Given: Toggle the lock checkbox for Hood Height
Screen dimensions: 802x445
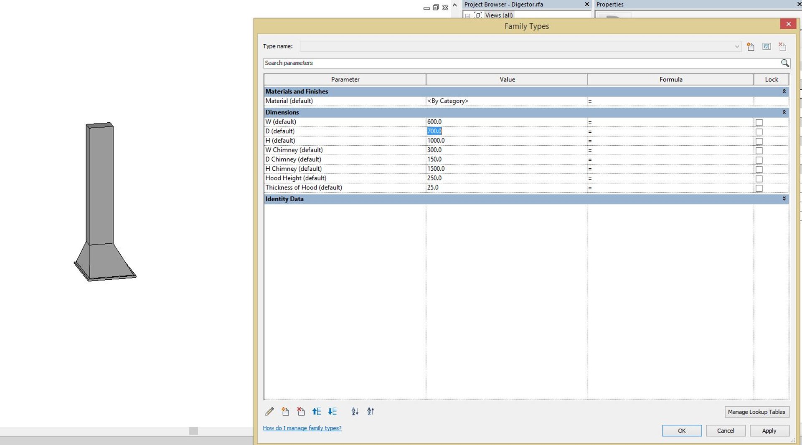Looking at the screenshot, I should point(759,179).
